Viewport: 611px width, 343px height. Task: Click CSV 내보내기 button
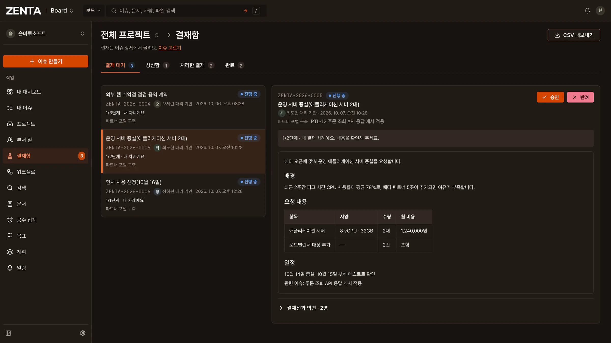coord(574,35)
